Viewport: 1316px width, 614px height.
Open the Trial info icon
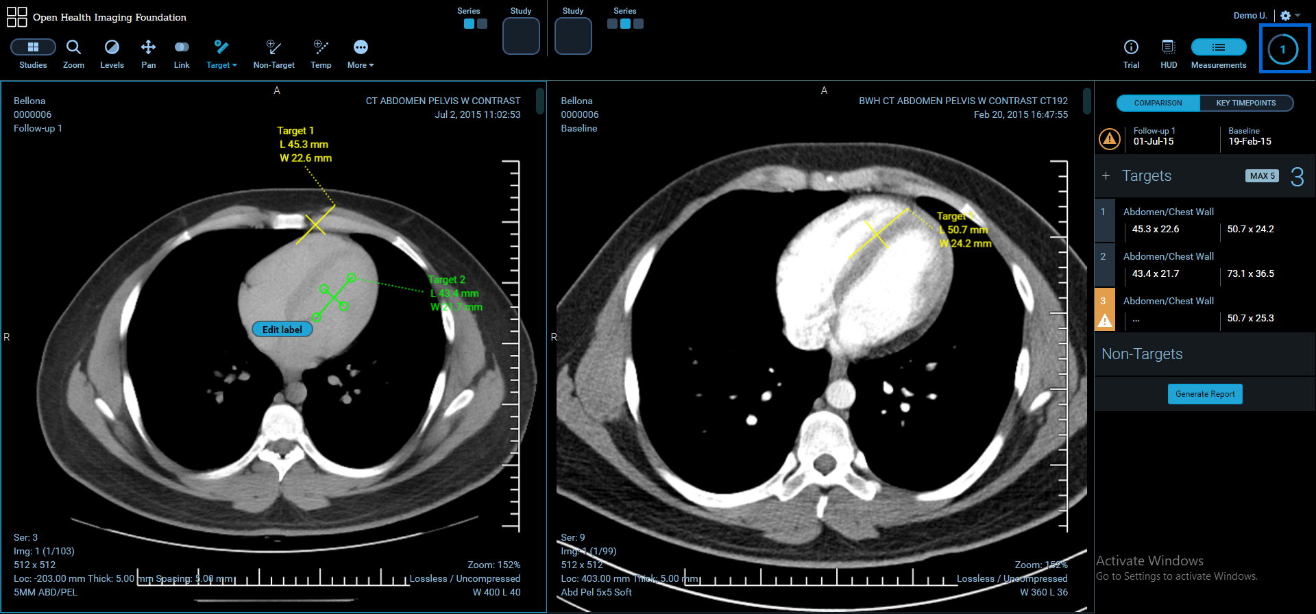pos(1131,47)
